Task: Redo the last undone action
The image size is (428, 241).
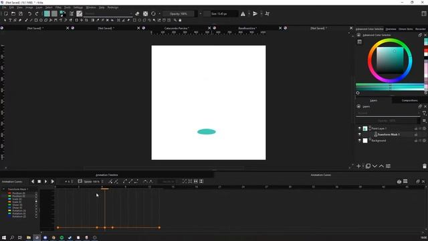Action: (x=37, y=13)
